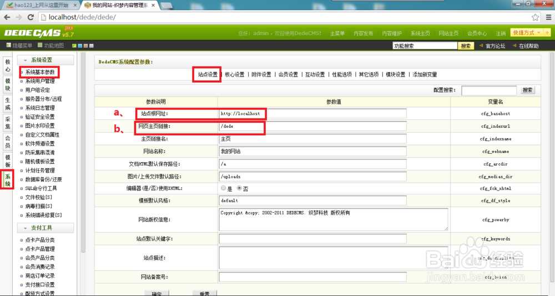Select the 生成 vertical side tab
This screenshot has height=296, width=555.
[x=7, y=104]
